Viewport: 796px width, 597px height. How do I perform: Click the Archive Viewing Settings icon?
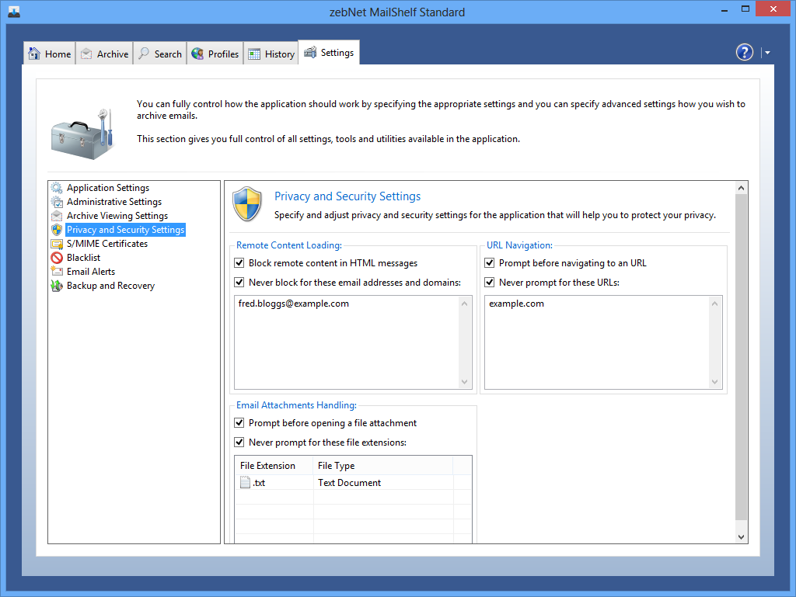pyautogui.click(x=57, y=216)
